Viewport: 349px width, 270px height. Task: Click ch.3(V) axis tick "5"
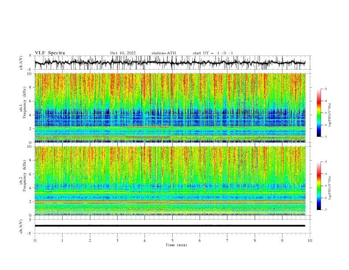pyautogui.click(x=30, y=220)
